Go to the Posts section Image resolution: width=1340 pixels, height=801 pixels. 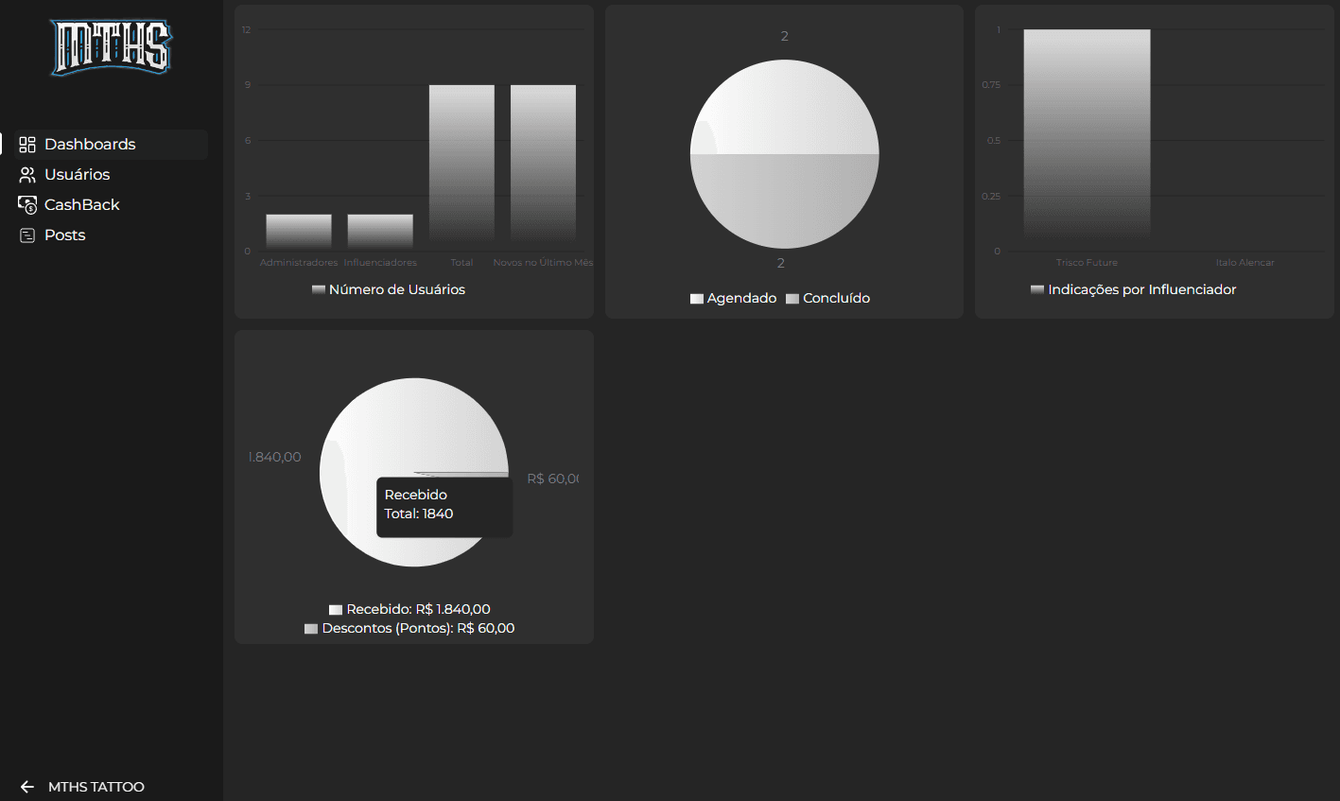(x=65, y=235)
